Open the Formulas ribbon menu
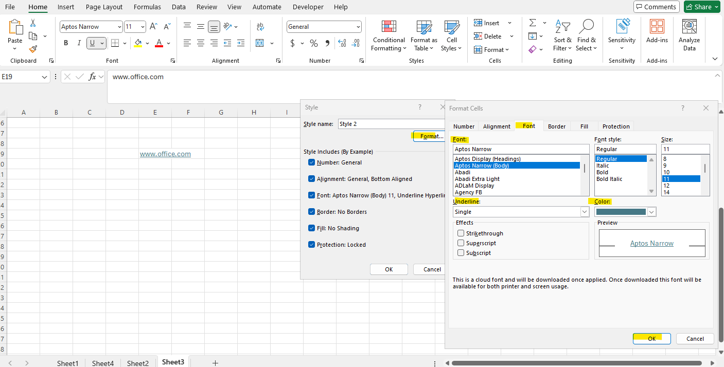The image size is (724, 367). 147,7
